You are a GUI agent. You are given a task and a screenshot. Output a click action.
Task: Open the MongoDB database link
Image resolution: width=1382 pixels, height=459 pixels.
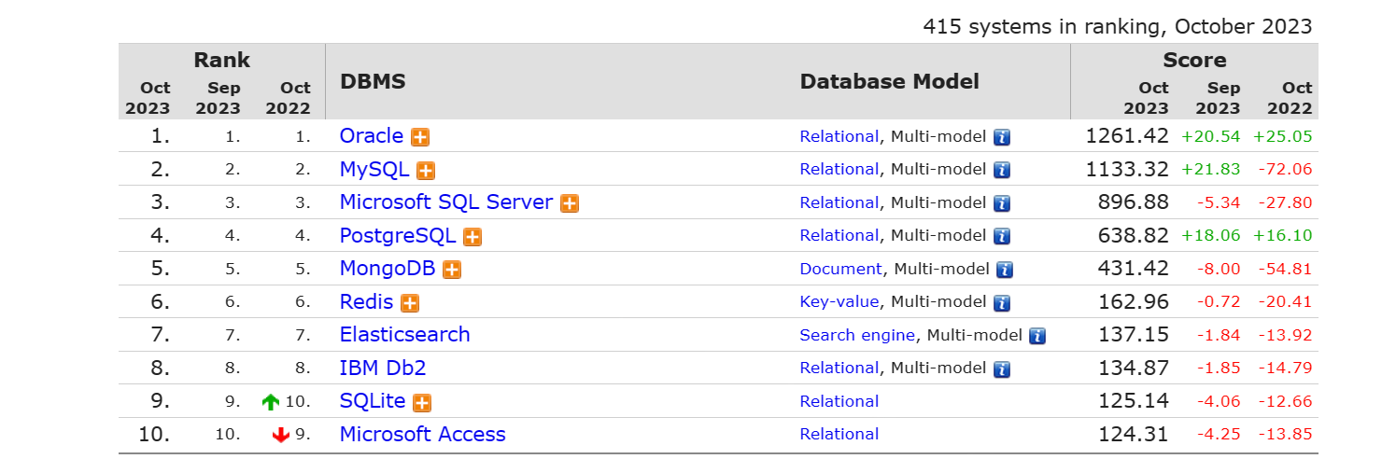(388, 269)
